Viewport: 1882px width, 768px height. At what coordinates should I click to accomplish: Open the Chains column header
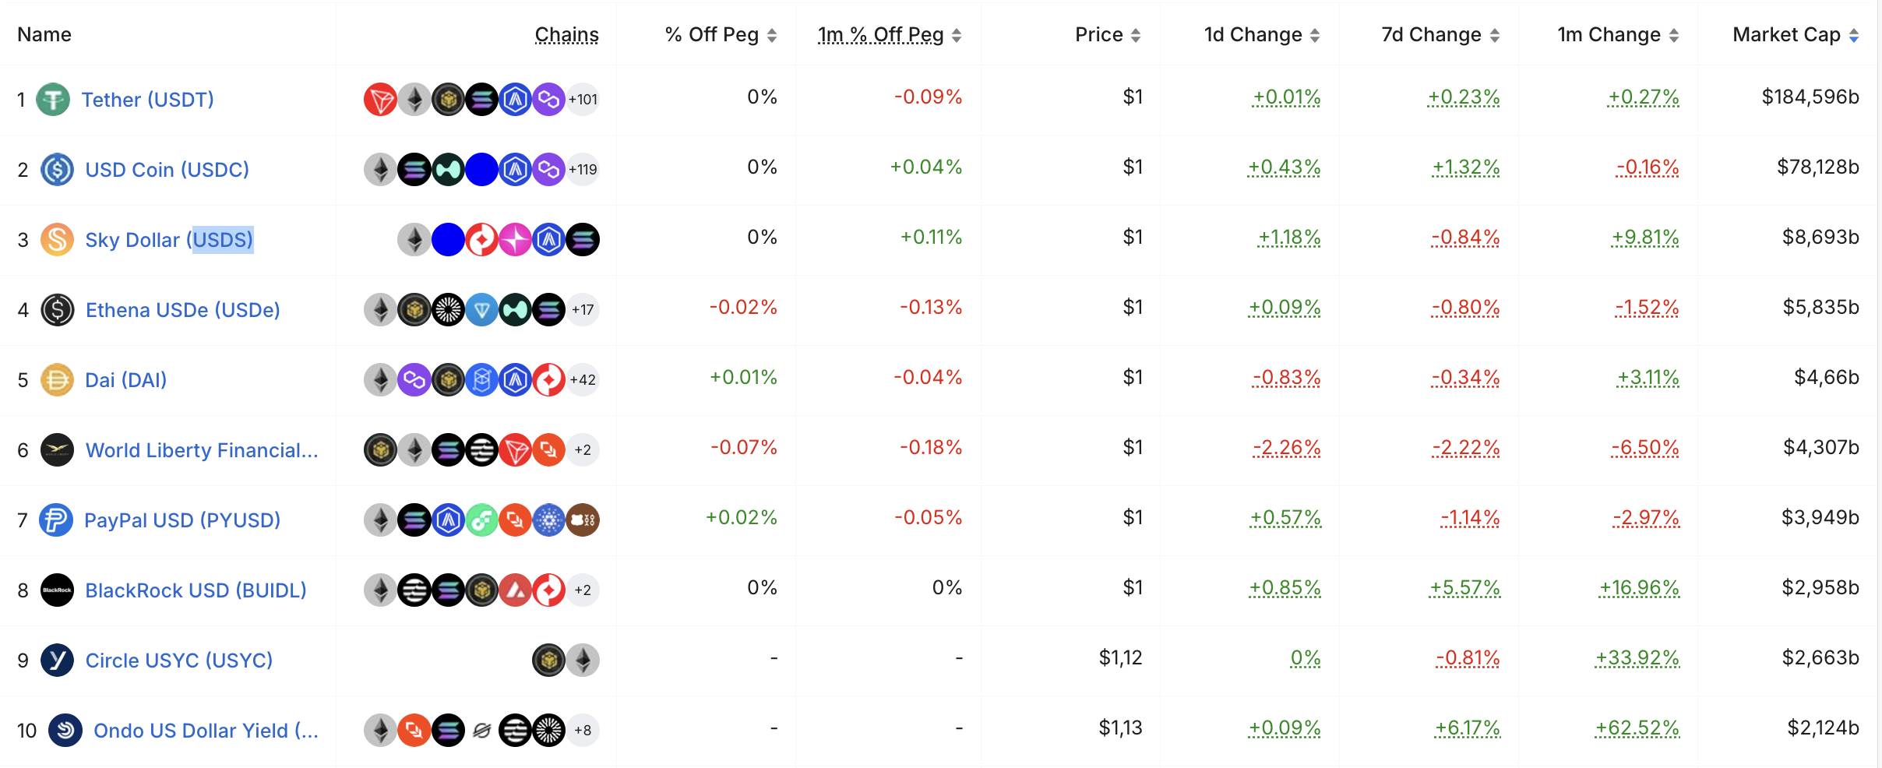(567, 34)
